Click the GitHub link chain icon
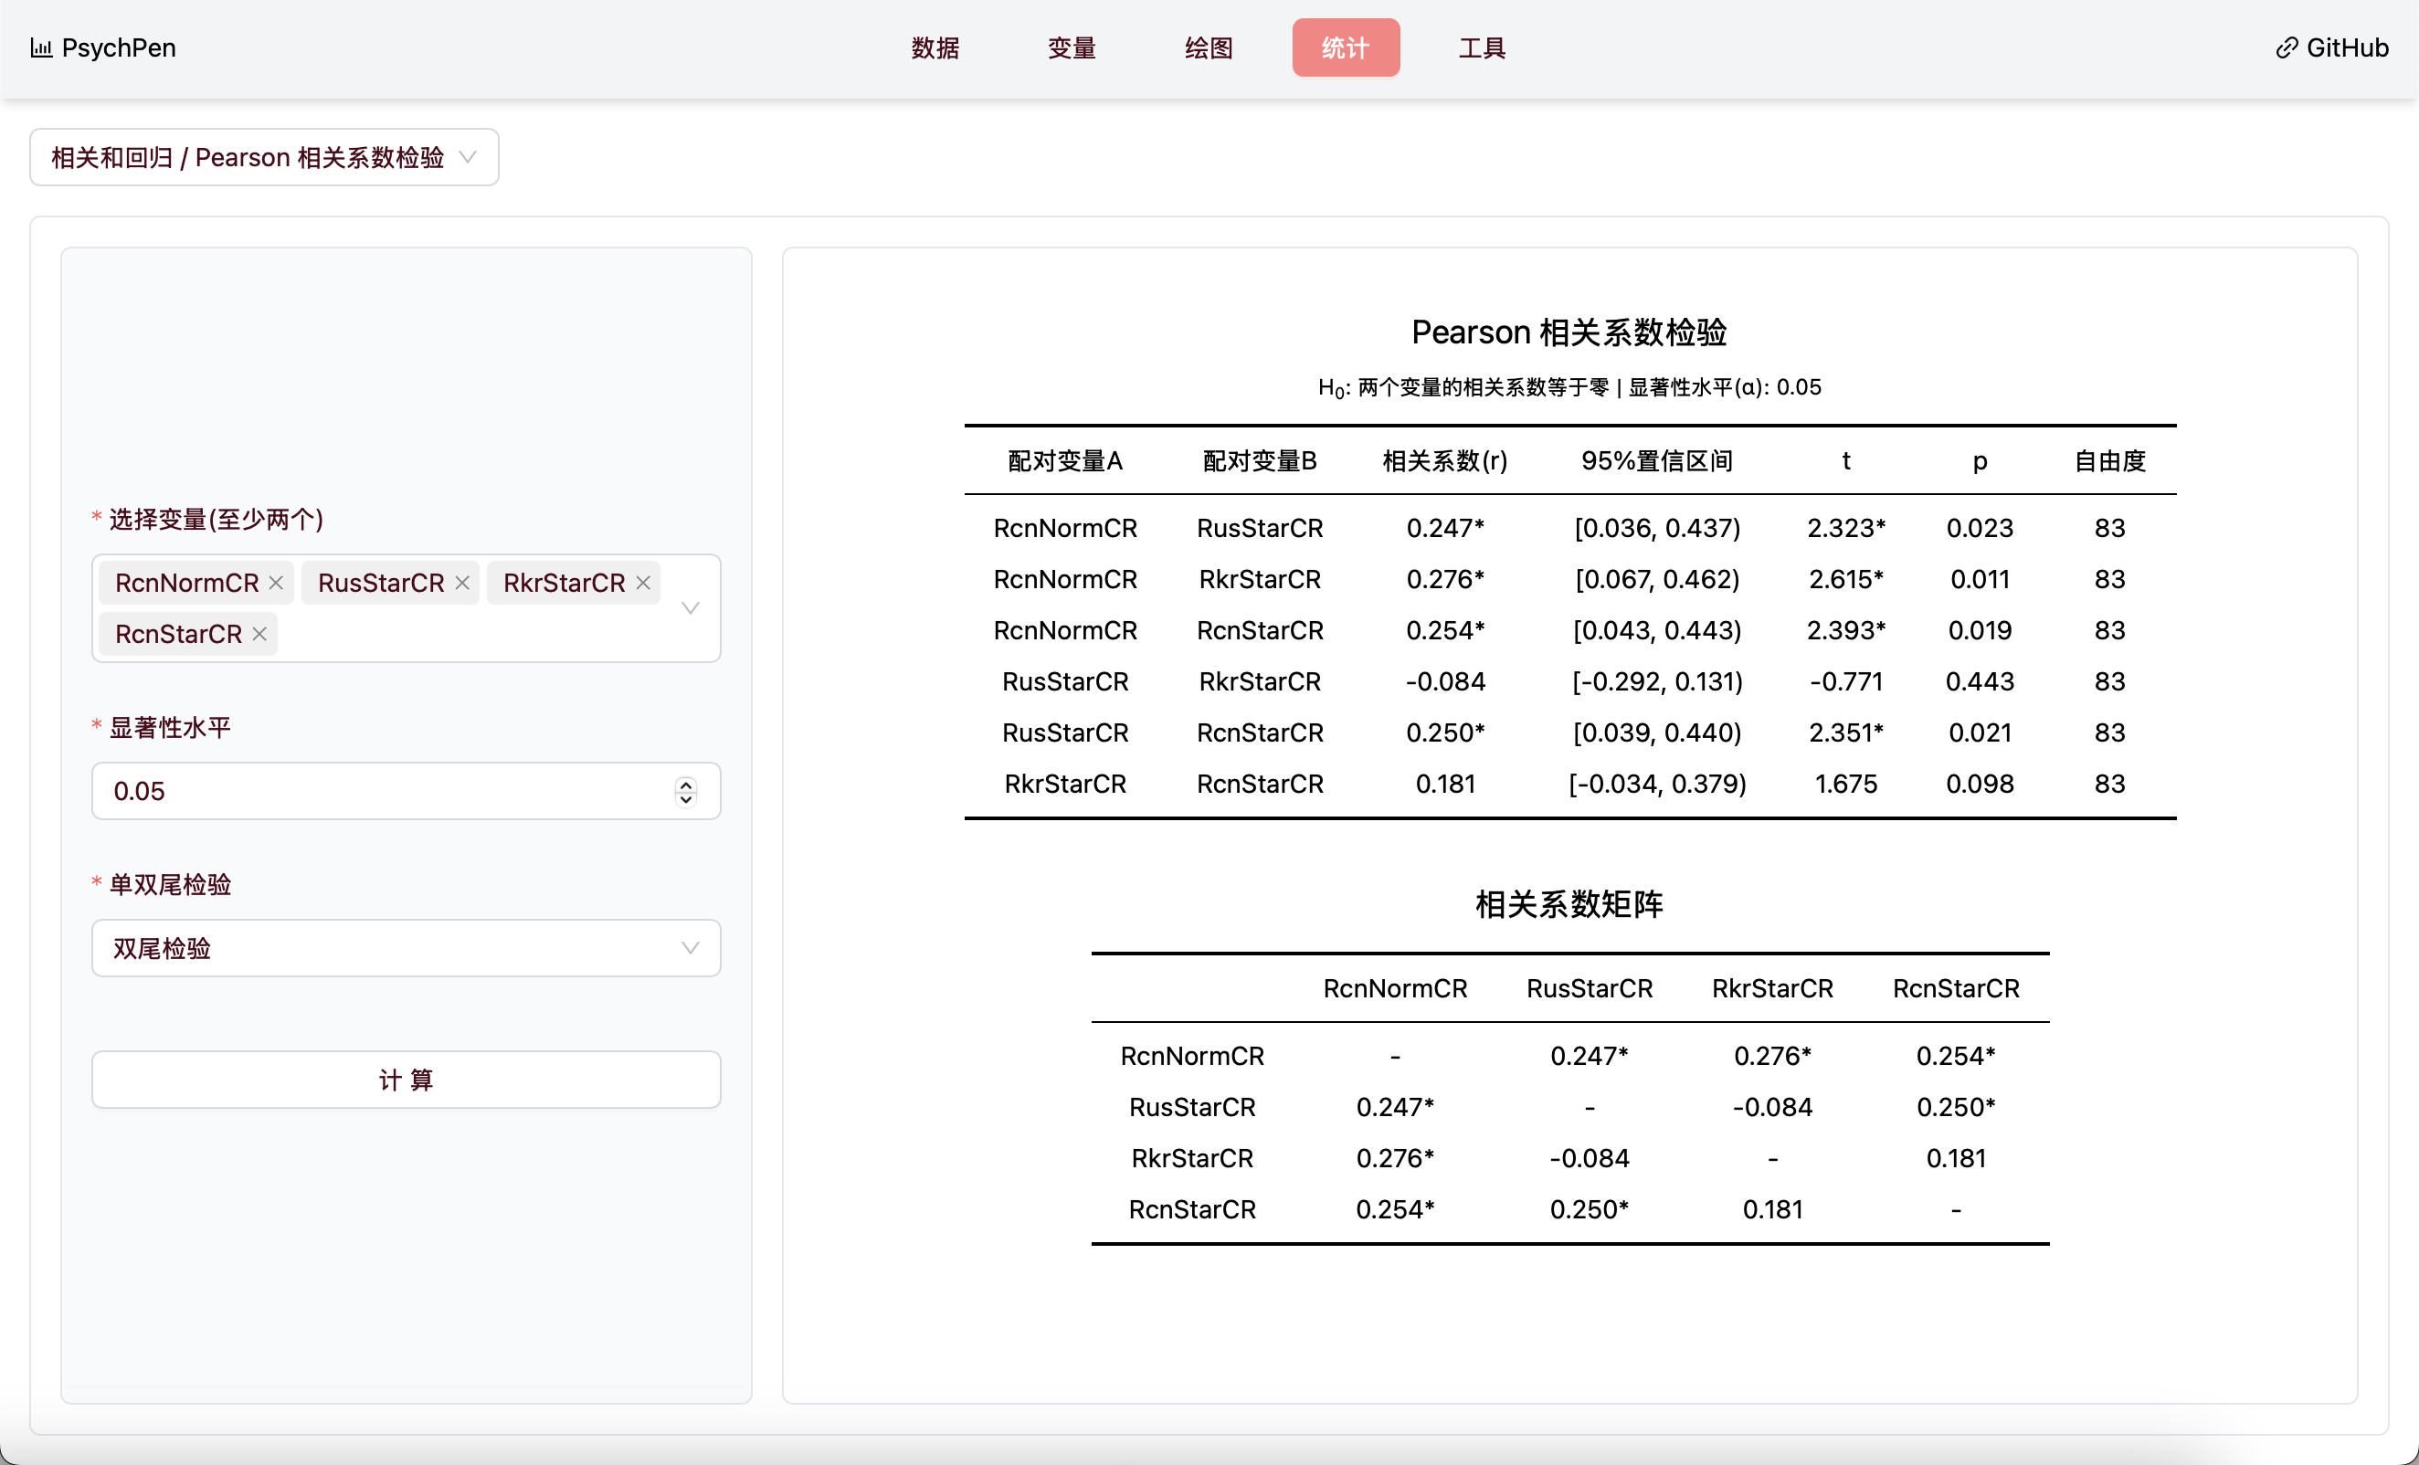This screenshot has width=2419, height=1465. [2287, 47]
